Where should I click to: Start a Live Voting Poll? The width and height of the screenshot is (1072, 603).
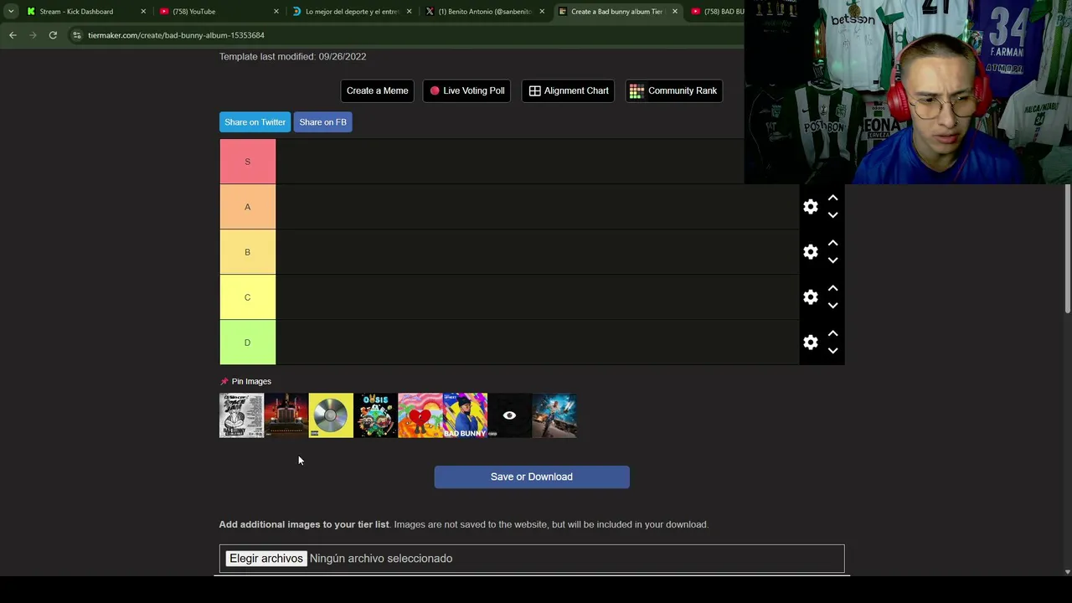tap(467, 90)
